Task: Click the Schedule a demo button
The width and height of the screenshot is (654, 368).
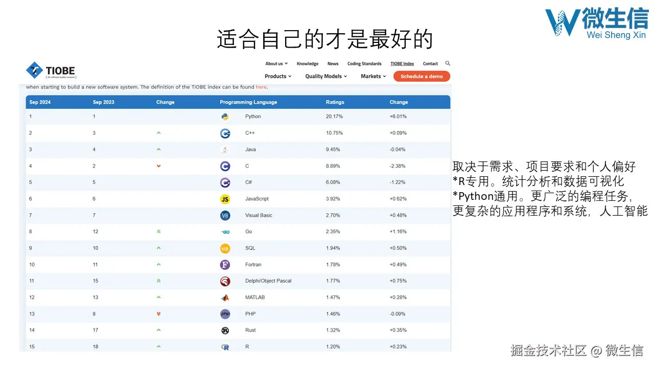Action: [422, 76]
